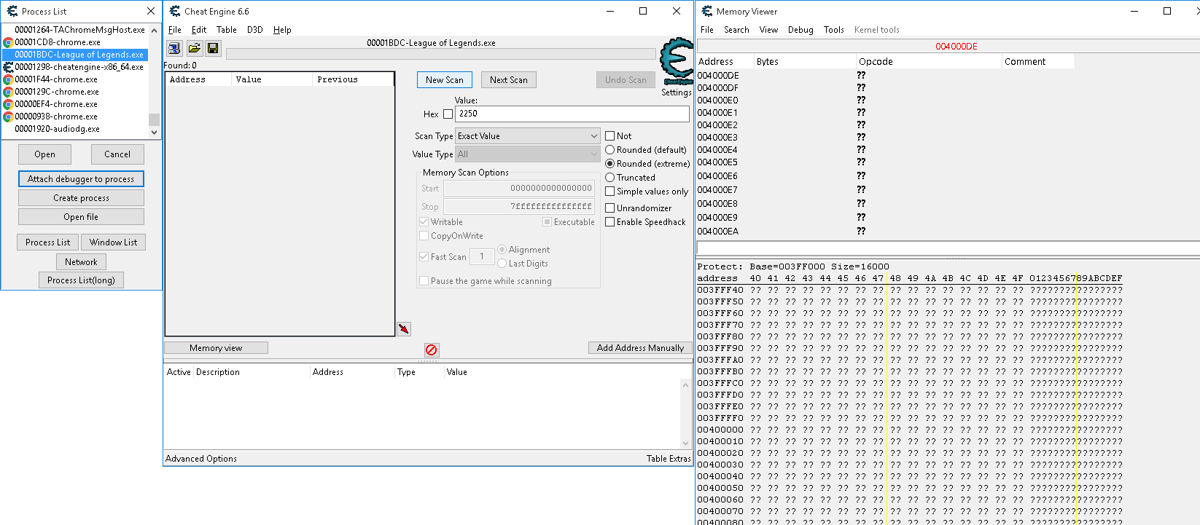Click Attach debugger to process button
Image resolution: width=1200 pixels, height=525 pixels.
[81, 179]
